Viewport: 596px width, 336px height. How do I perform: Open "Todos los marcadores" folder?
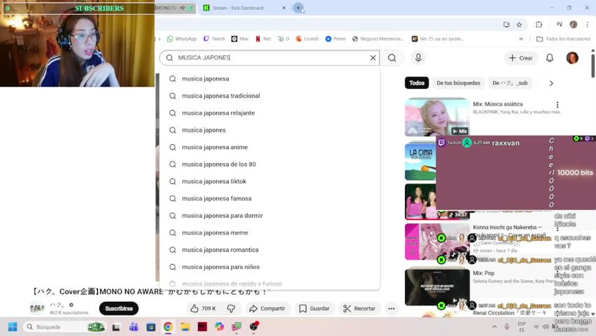coord(563,39)
